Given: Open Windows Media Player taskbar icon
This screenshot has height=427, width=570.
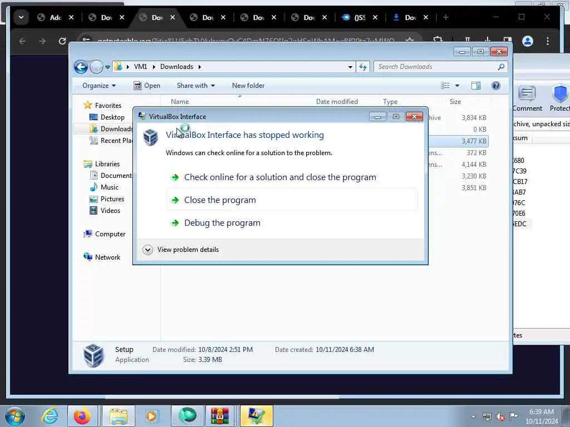Looking at the screenshot, I should [151, 416].
